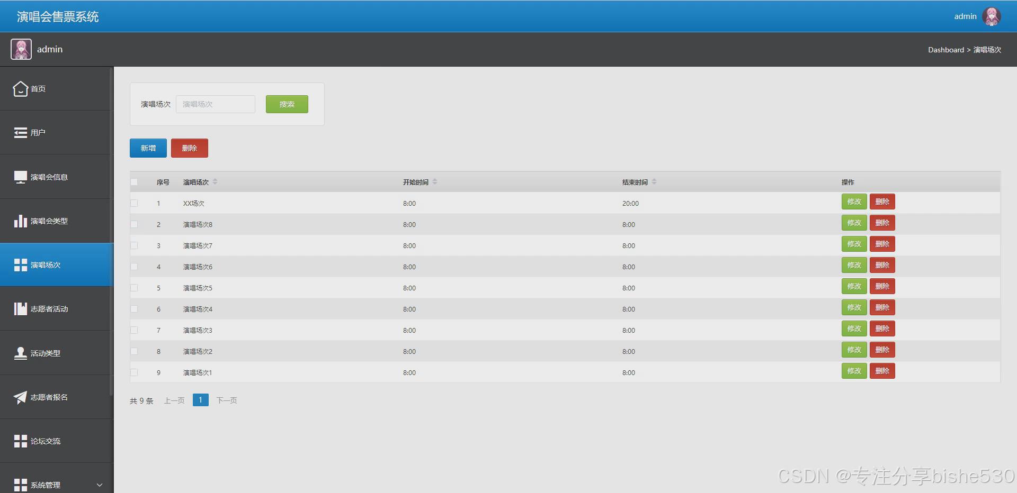Screen dimensions: 1017x493
Task: Tick the checkbox for 演唱场次5
Action: point(134,288)
